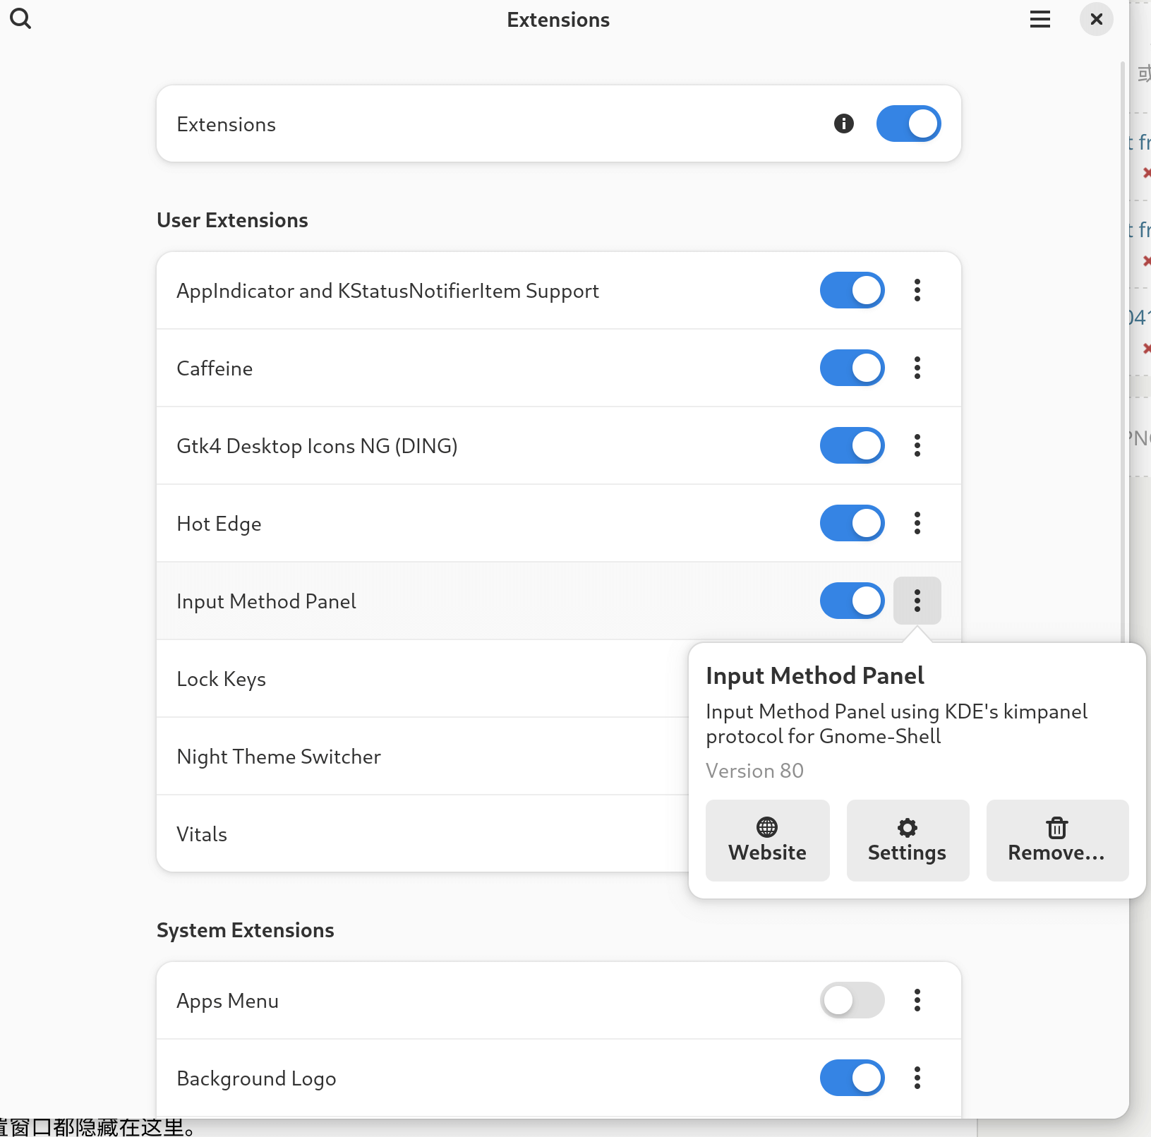The height and width of the screenshot is (1137, 1151).
Task: Turn off Input Method Panel switch
Action: pyautogui.click(x=852, y=601)
